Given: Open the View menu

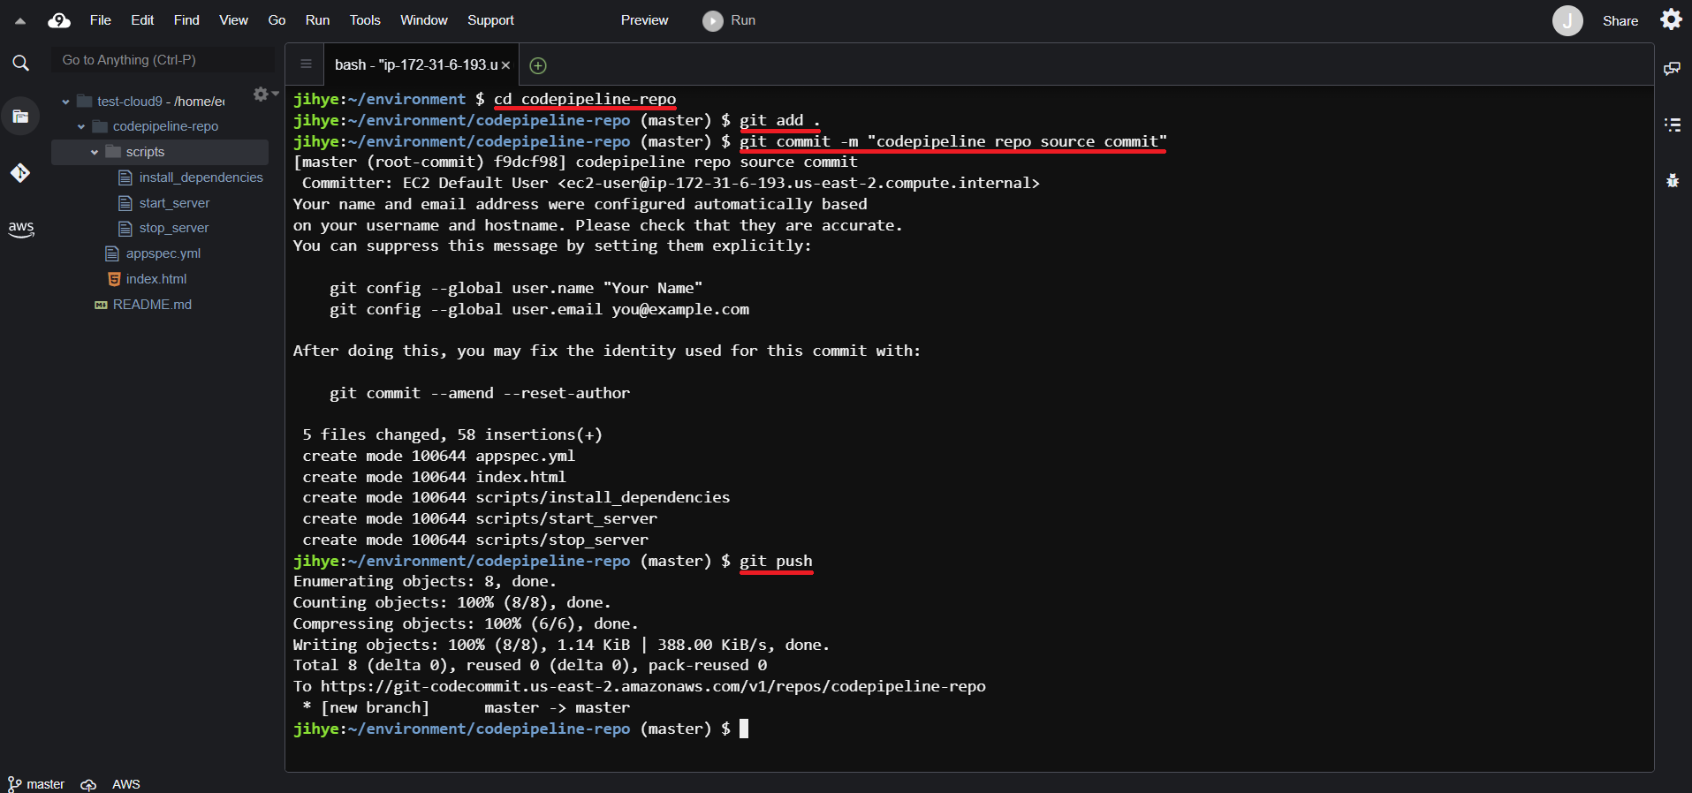Looking at the screenshot, I should click(x=233, y=20).
